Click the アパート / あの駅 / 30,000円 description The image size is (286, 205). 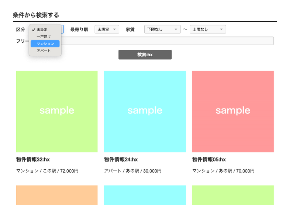(132, 171)
